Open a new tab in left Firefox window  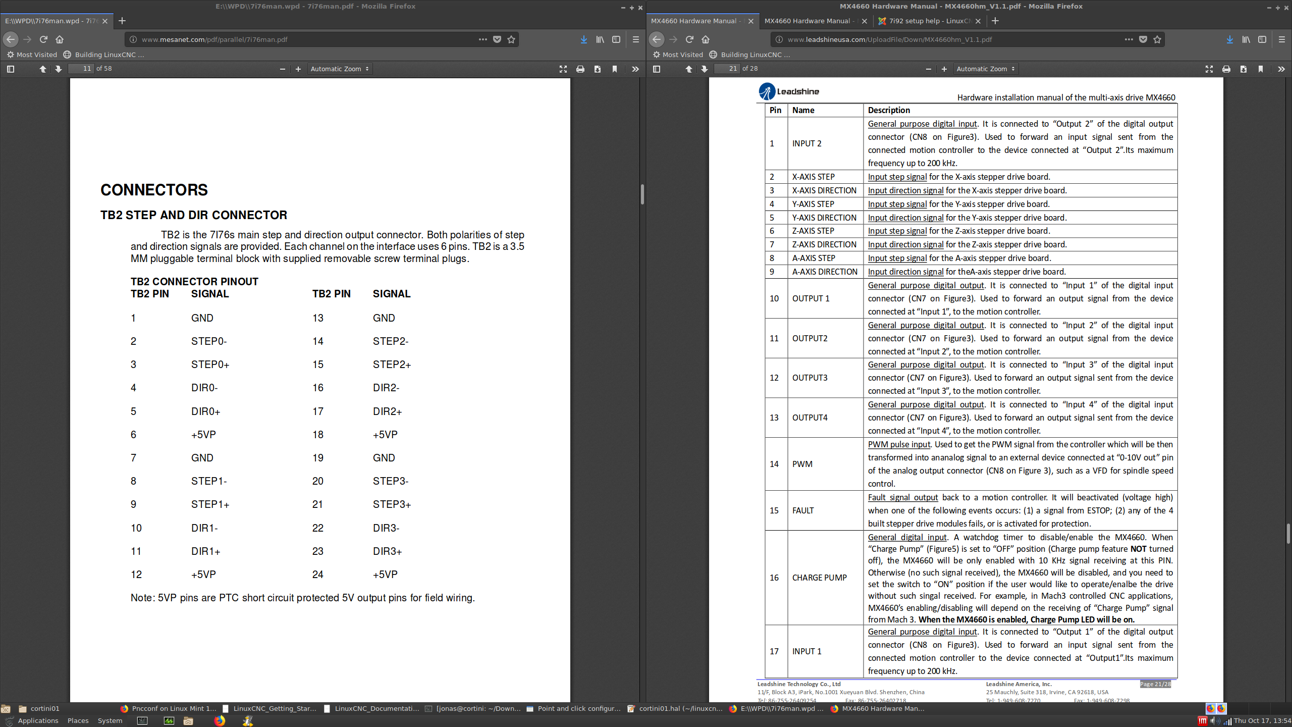click(x=122, y=21)
